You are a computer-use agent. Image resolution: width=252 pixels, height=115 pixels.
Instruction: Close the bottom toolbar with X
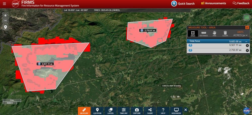point(186,110)
